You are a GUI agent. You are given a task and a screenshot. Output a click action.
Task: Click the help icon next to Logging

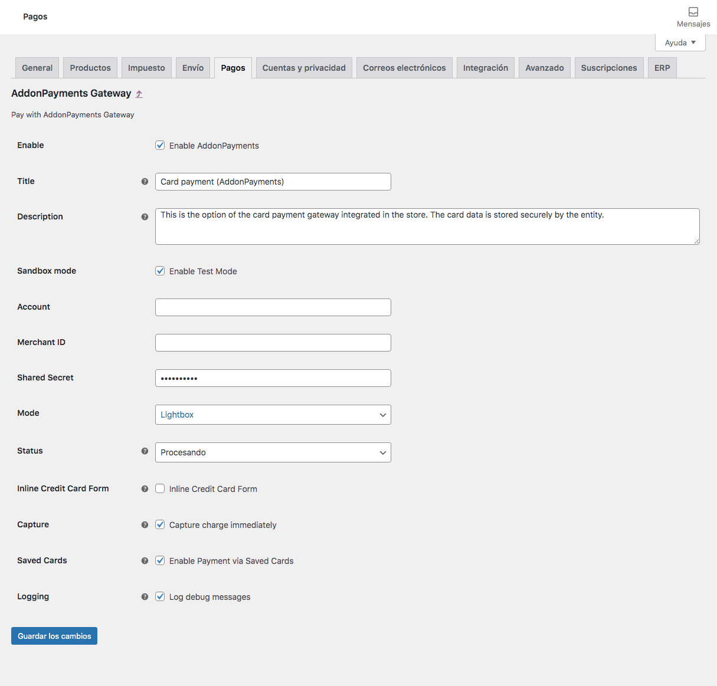point(145,597)
